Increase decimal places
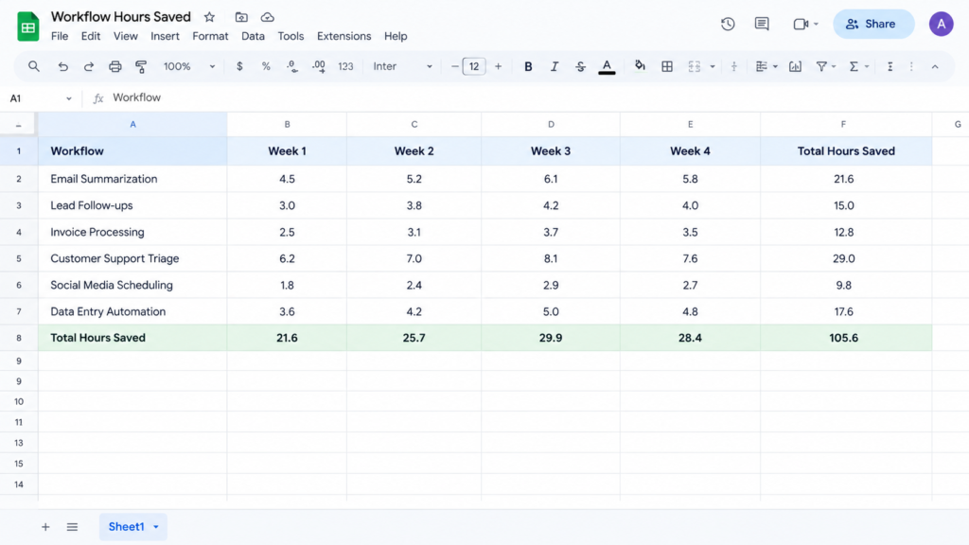 click(x=318, y=66)
